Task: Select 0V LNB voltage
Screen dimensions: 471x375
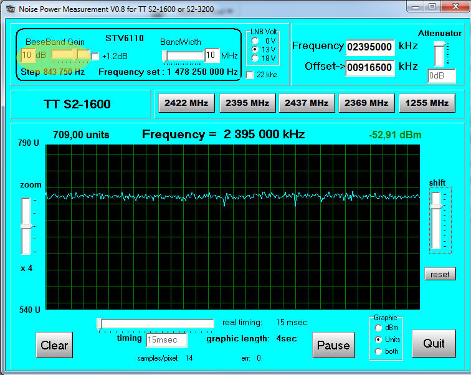Action: click(255, 41)
